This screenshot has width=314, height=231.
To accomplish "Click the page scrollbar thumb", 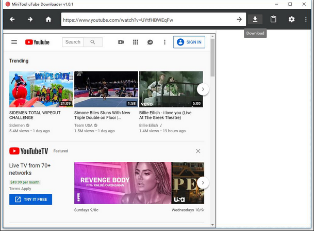I will coord(212,57).
